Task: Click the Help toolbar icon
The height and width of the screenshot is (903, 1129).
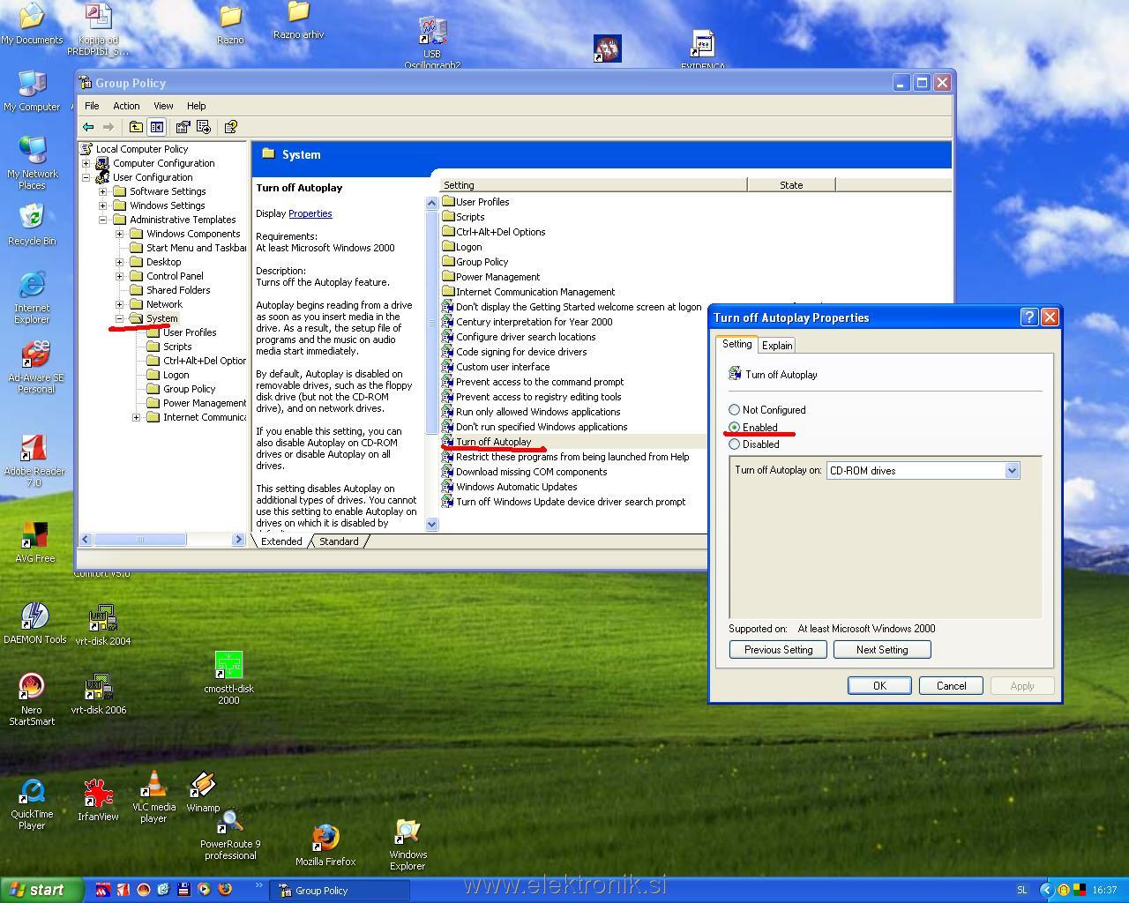Action: [x=230, y=127]
